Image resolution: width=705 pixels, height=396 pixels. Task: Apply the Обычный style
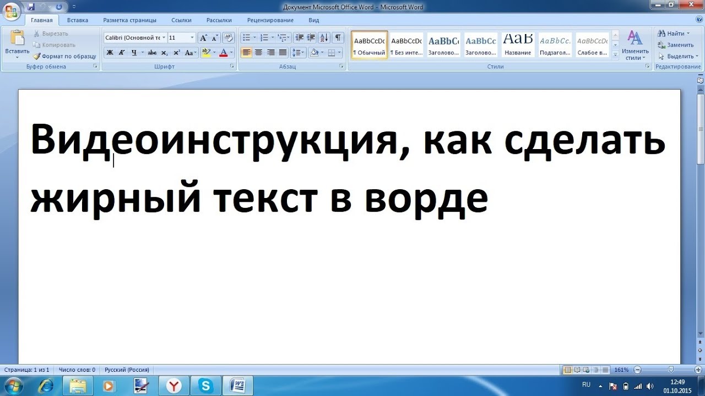369,45
